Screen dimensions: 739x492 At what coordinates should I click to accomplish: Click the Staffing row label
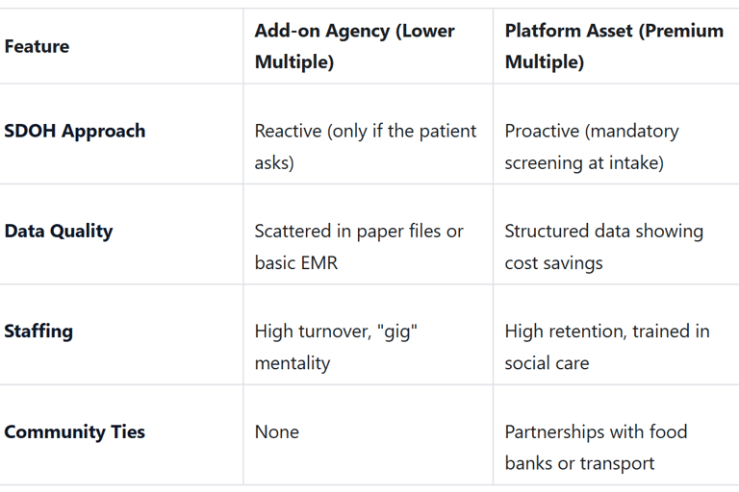pos(38,332)
